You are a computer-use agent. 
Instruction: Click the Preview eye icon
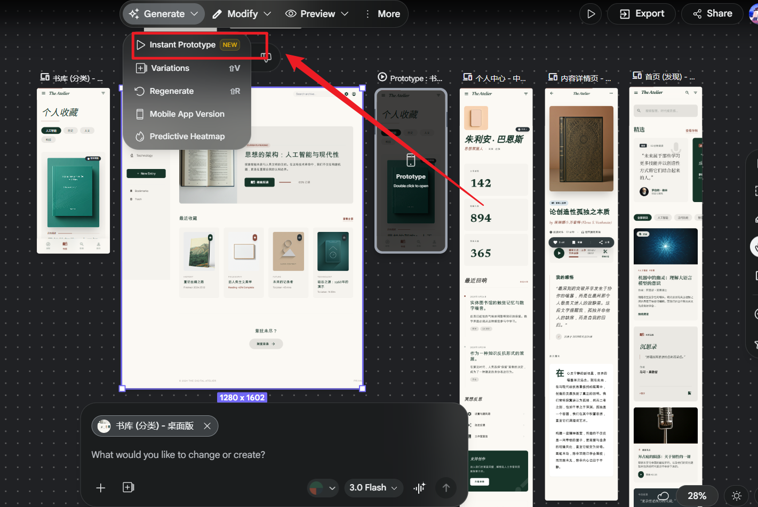click(x=291, y=13)
